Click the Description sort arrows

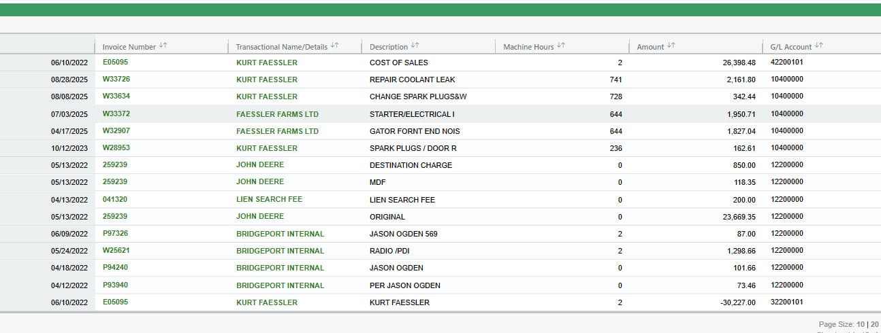click(x=415, y=46)
